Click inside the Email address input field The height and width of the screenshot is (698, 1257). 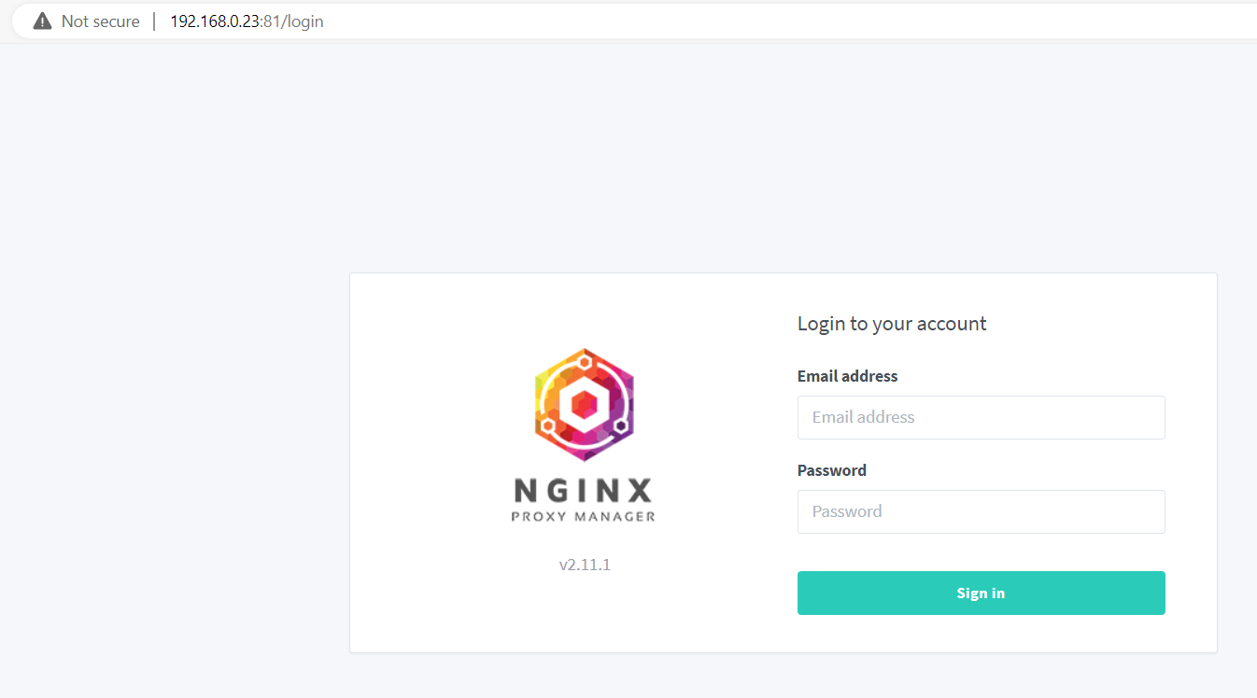coord(981,417)
